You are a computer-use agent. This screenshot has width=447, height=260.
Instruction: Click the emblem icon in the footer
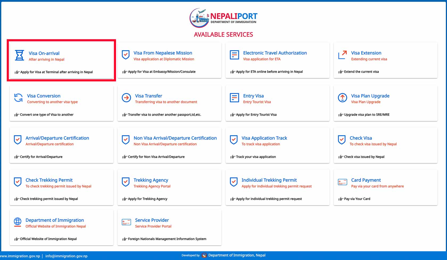(204, 255)
